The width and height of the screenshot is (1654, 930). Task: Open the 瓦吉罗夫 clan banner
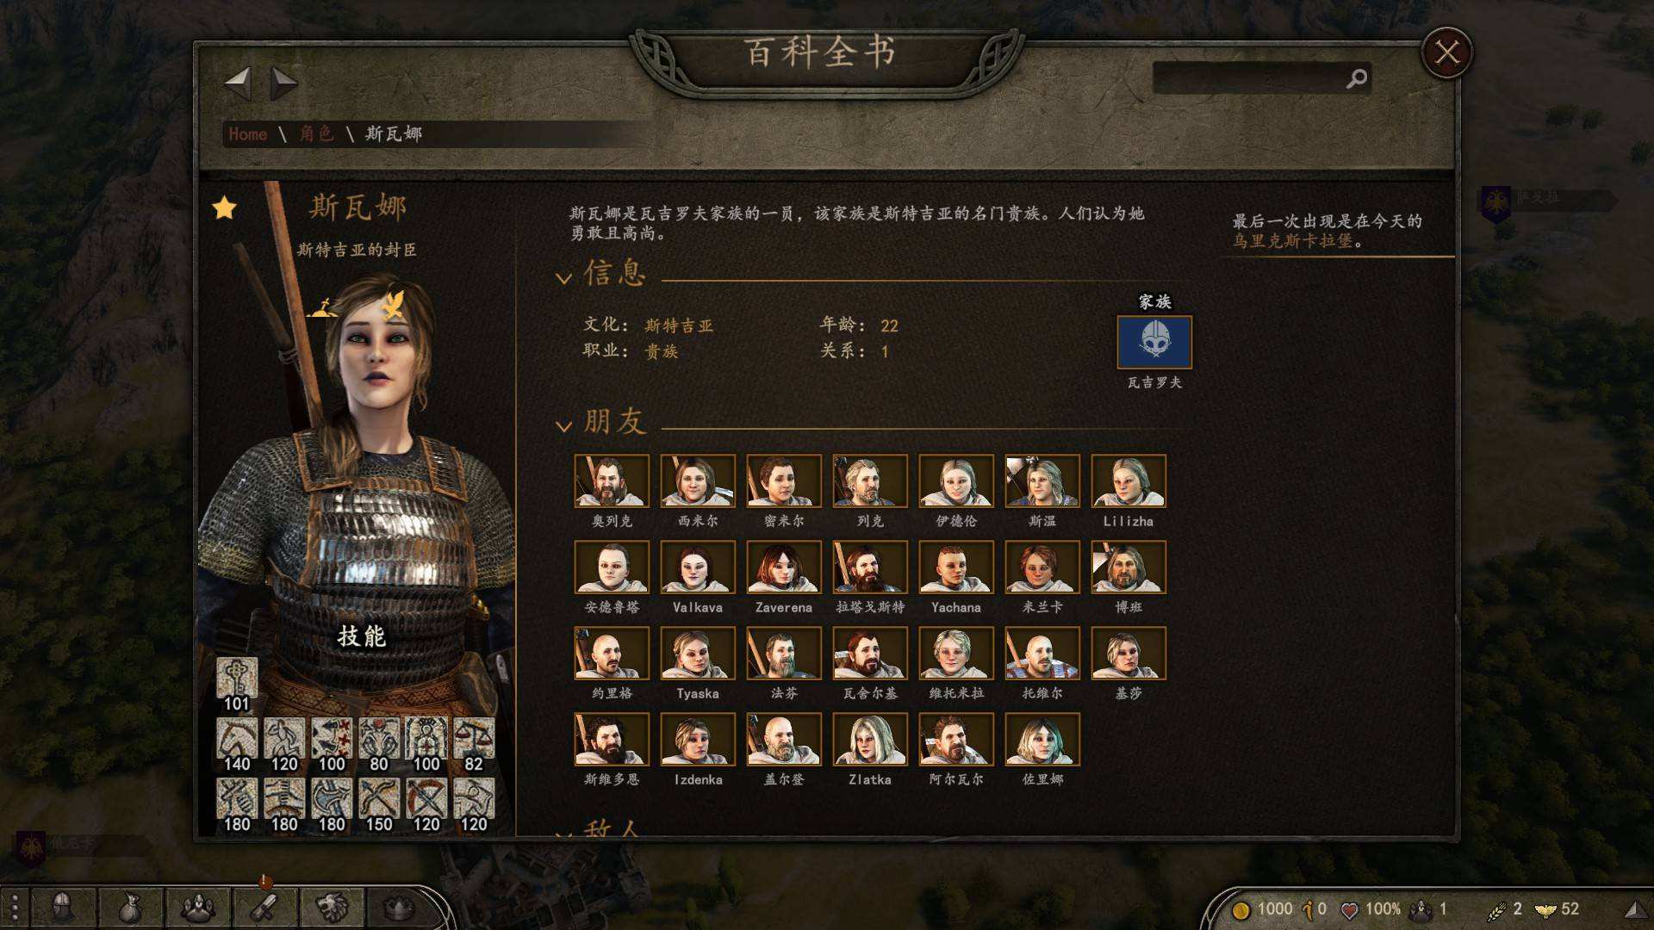[1154, 342]
